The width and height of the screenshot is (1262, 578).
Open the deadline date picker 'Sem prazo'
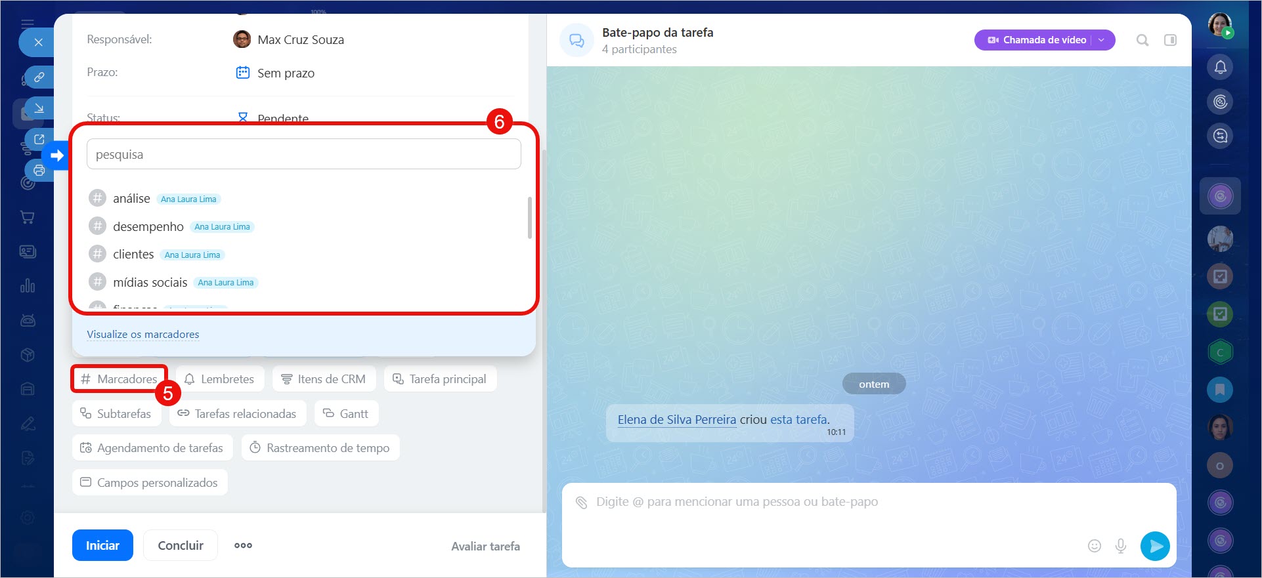285,73
